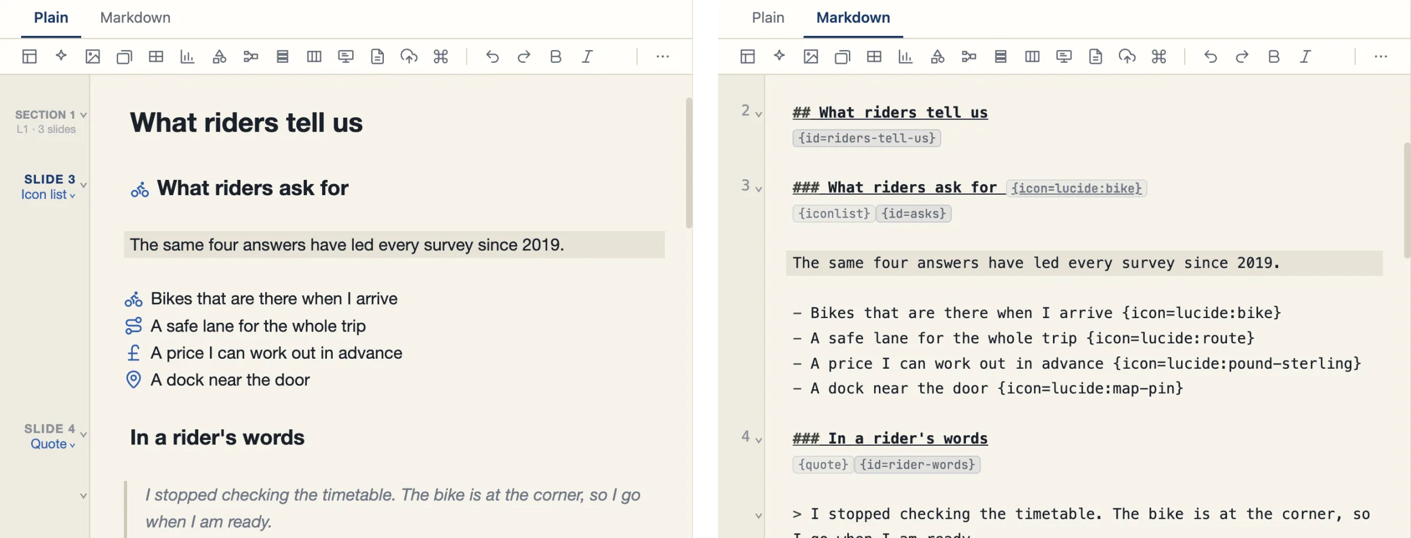Undo the last change in the left pane
Screen dimensions: 1411x538
point(492,56)
